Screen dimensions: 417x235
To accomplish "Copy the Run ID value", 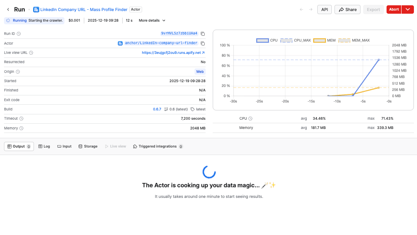I will point(203,34).
